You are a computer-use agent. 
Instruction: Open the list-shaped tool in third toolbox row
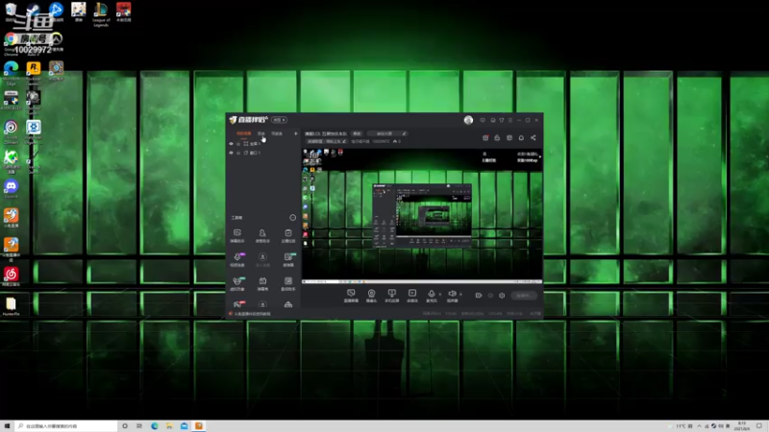tap(287, 283)
